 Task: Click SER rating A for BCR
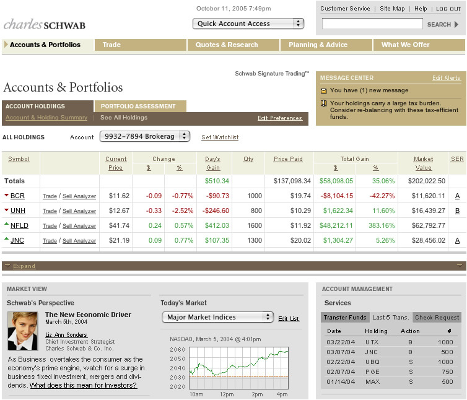[x=458, y=196]
